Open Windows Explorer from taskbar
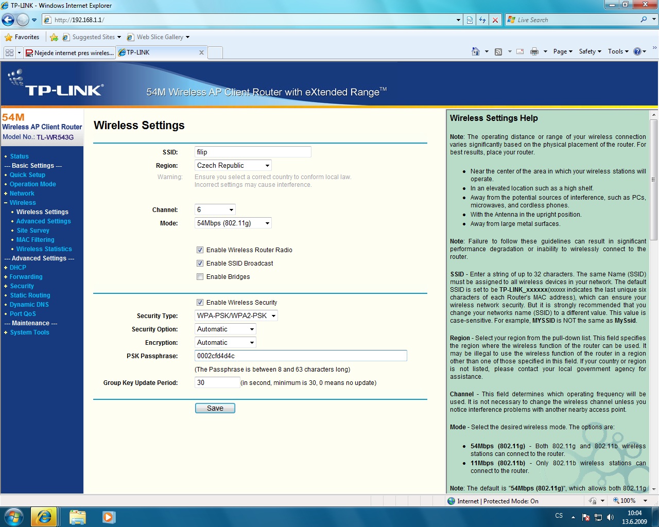The height and width of the screenshot is (527, 659). click(x=77, y=517)
